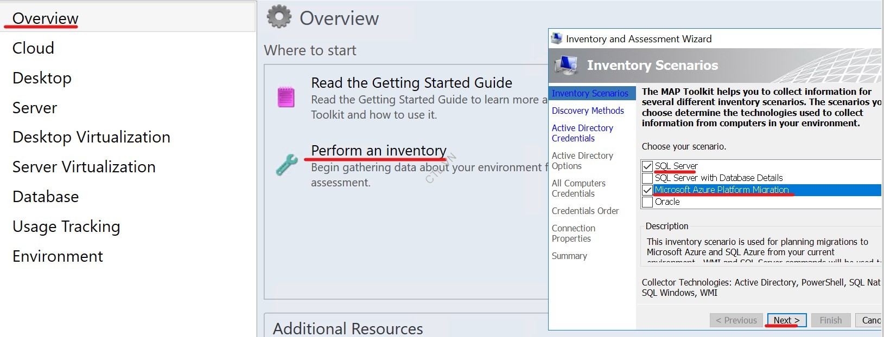This screenshot has height=337, width=884.
Task: Click the wizard title bar computer icon
Action: pos(556,38)
